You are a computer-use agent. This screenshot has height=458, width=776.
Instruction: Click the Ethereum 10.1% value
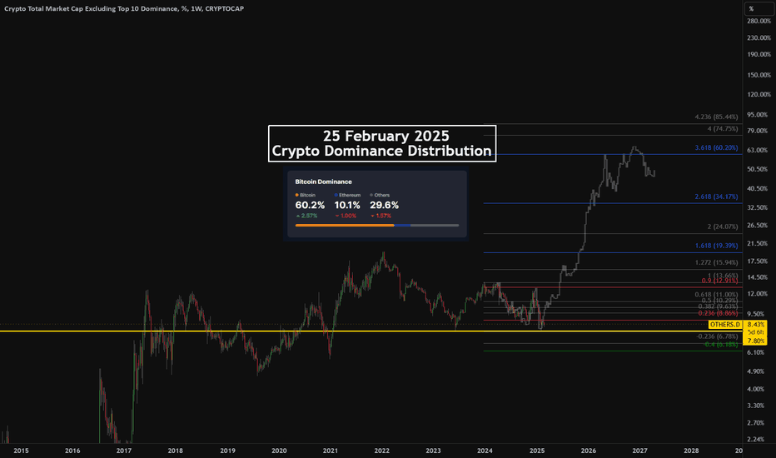tap(347, 205)
